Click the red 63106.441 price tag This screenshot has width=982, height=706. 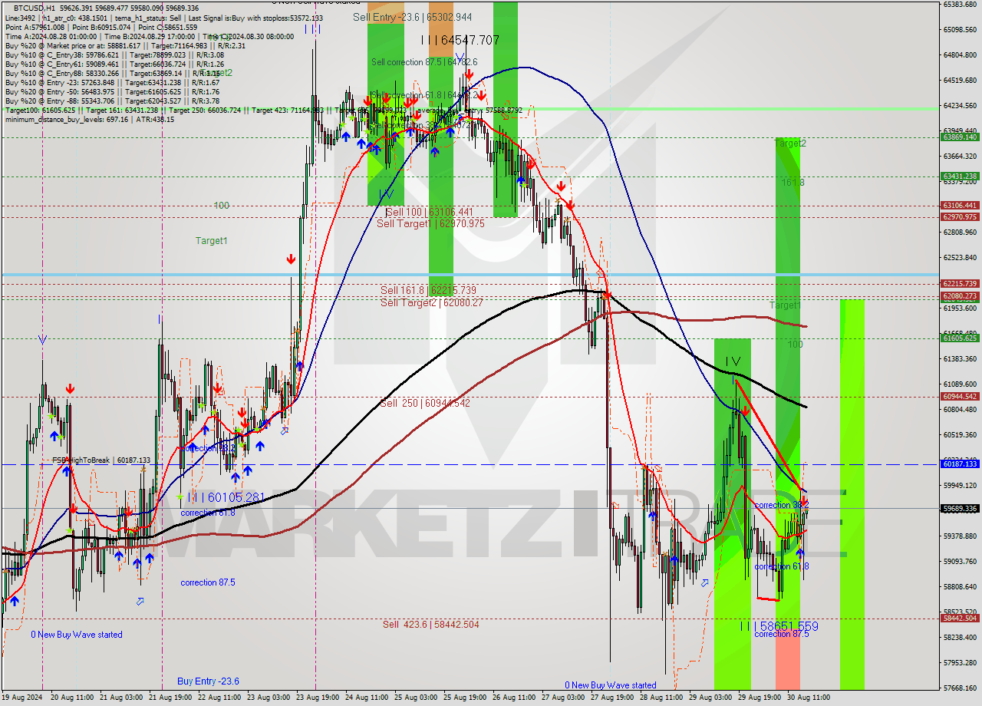pos(960,206)
